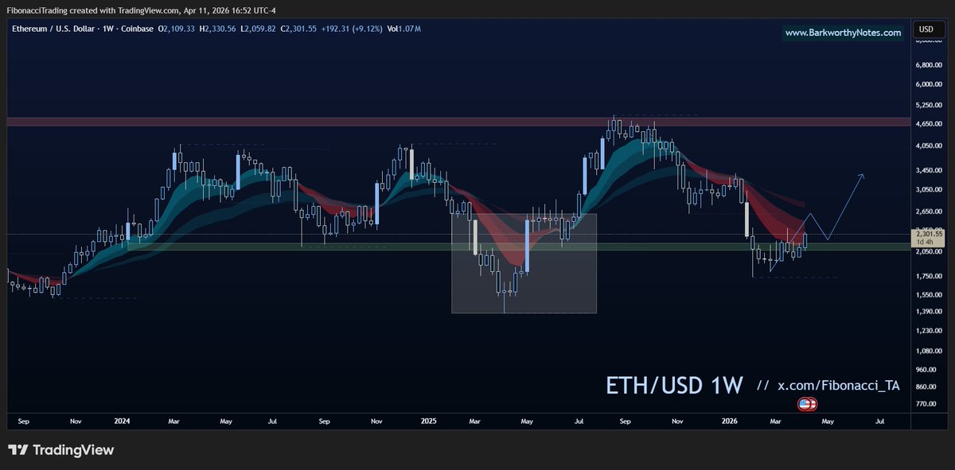Screen dimensions: 955x470
Task: Click the Vol 1.07M volume readout
Action: [x=404, y=29]
